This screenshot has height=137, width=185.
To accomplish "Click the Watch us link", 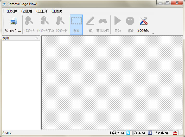I will pyautogui.click(x=162, y=133).
